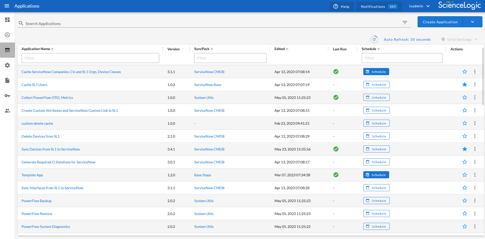Screen dimensions: 485x239
Task: Unfavorite the Cache SL1 Users star
Action: tap(464, 84)
